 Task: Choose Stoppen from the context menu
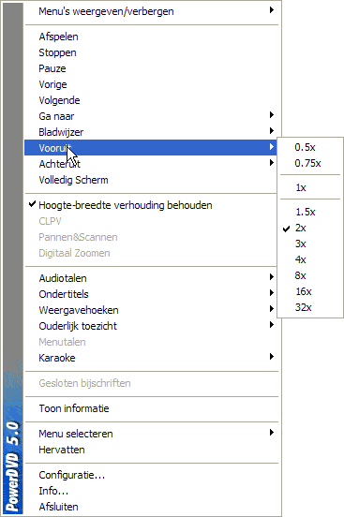[x=152, y=52]
